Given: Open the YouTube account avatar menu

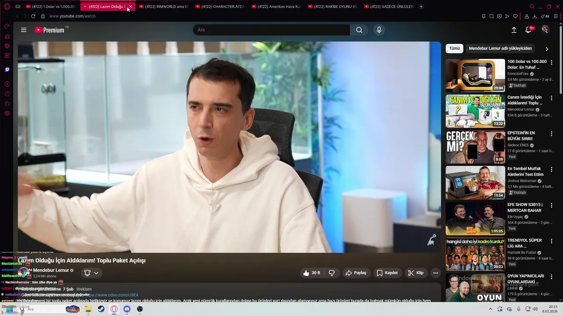Looking at the screenshot, I should tap(545, 30).
